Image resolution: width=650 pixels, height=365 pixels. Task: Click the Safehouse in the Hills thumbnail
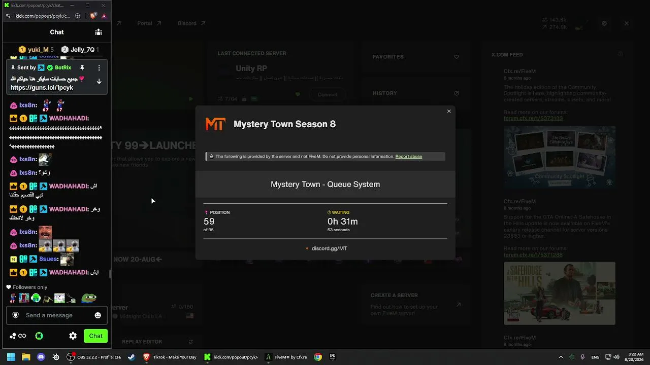click(x=560, y=293)
